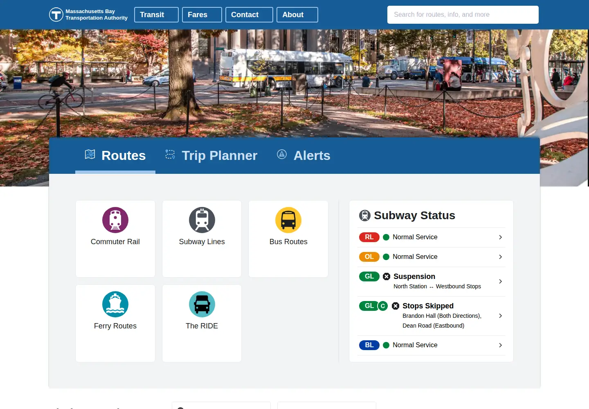Image resolution: width=589 pixels, height=409 pixels.
Task: Open the Transit menu
Action: [x=156, y=15]
